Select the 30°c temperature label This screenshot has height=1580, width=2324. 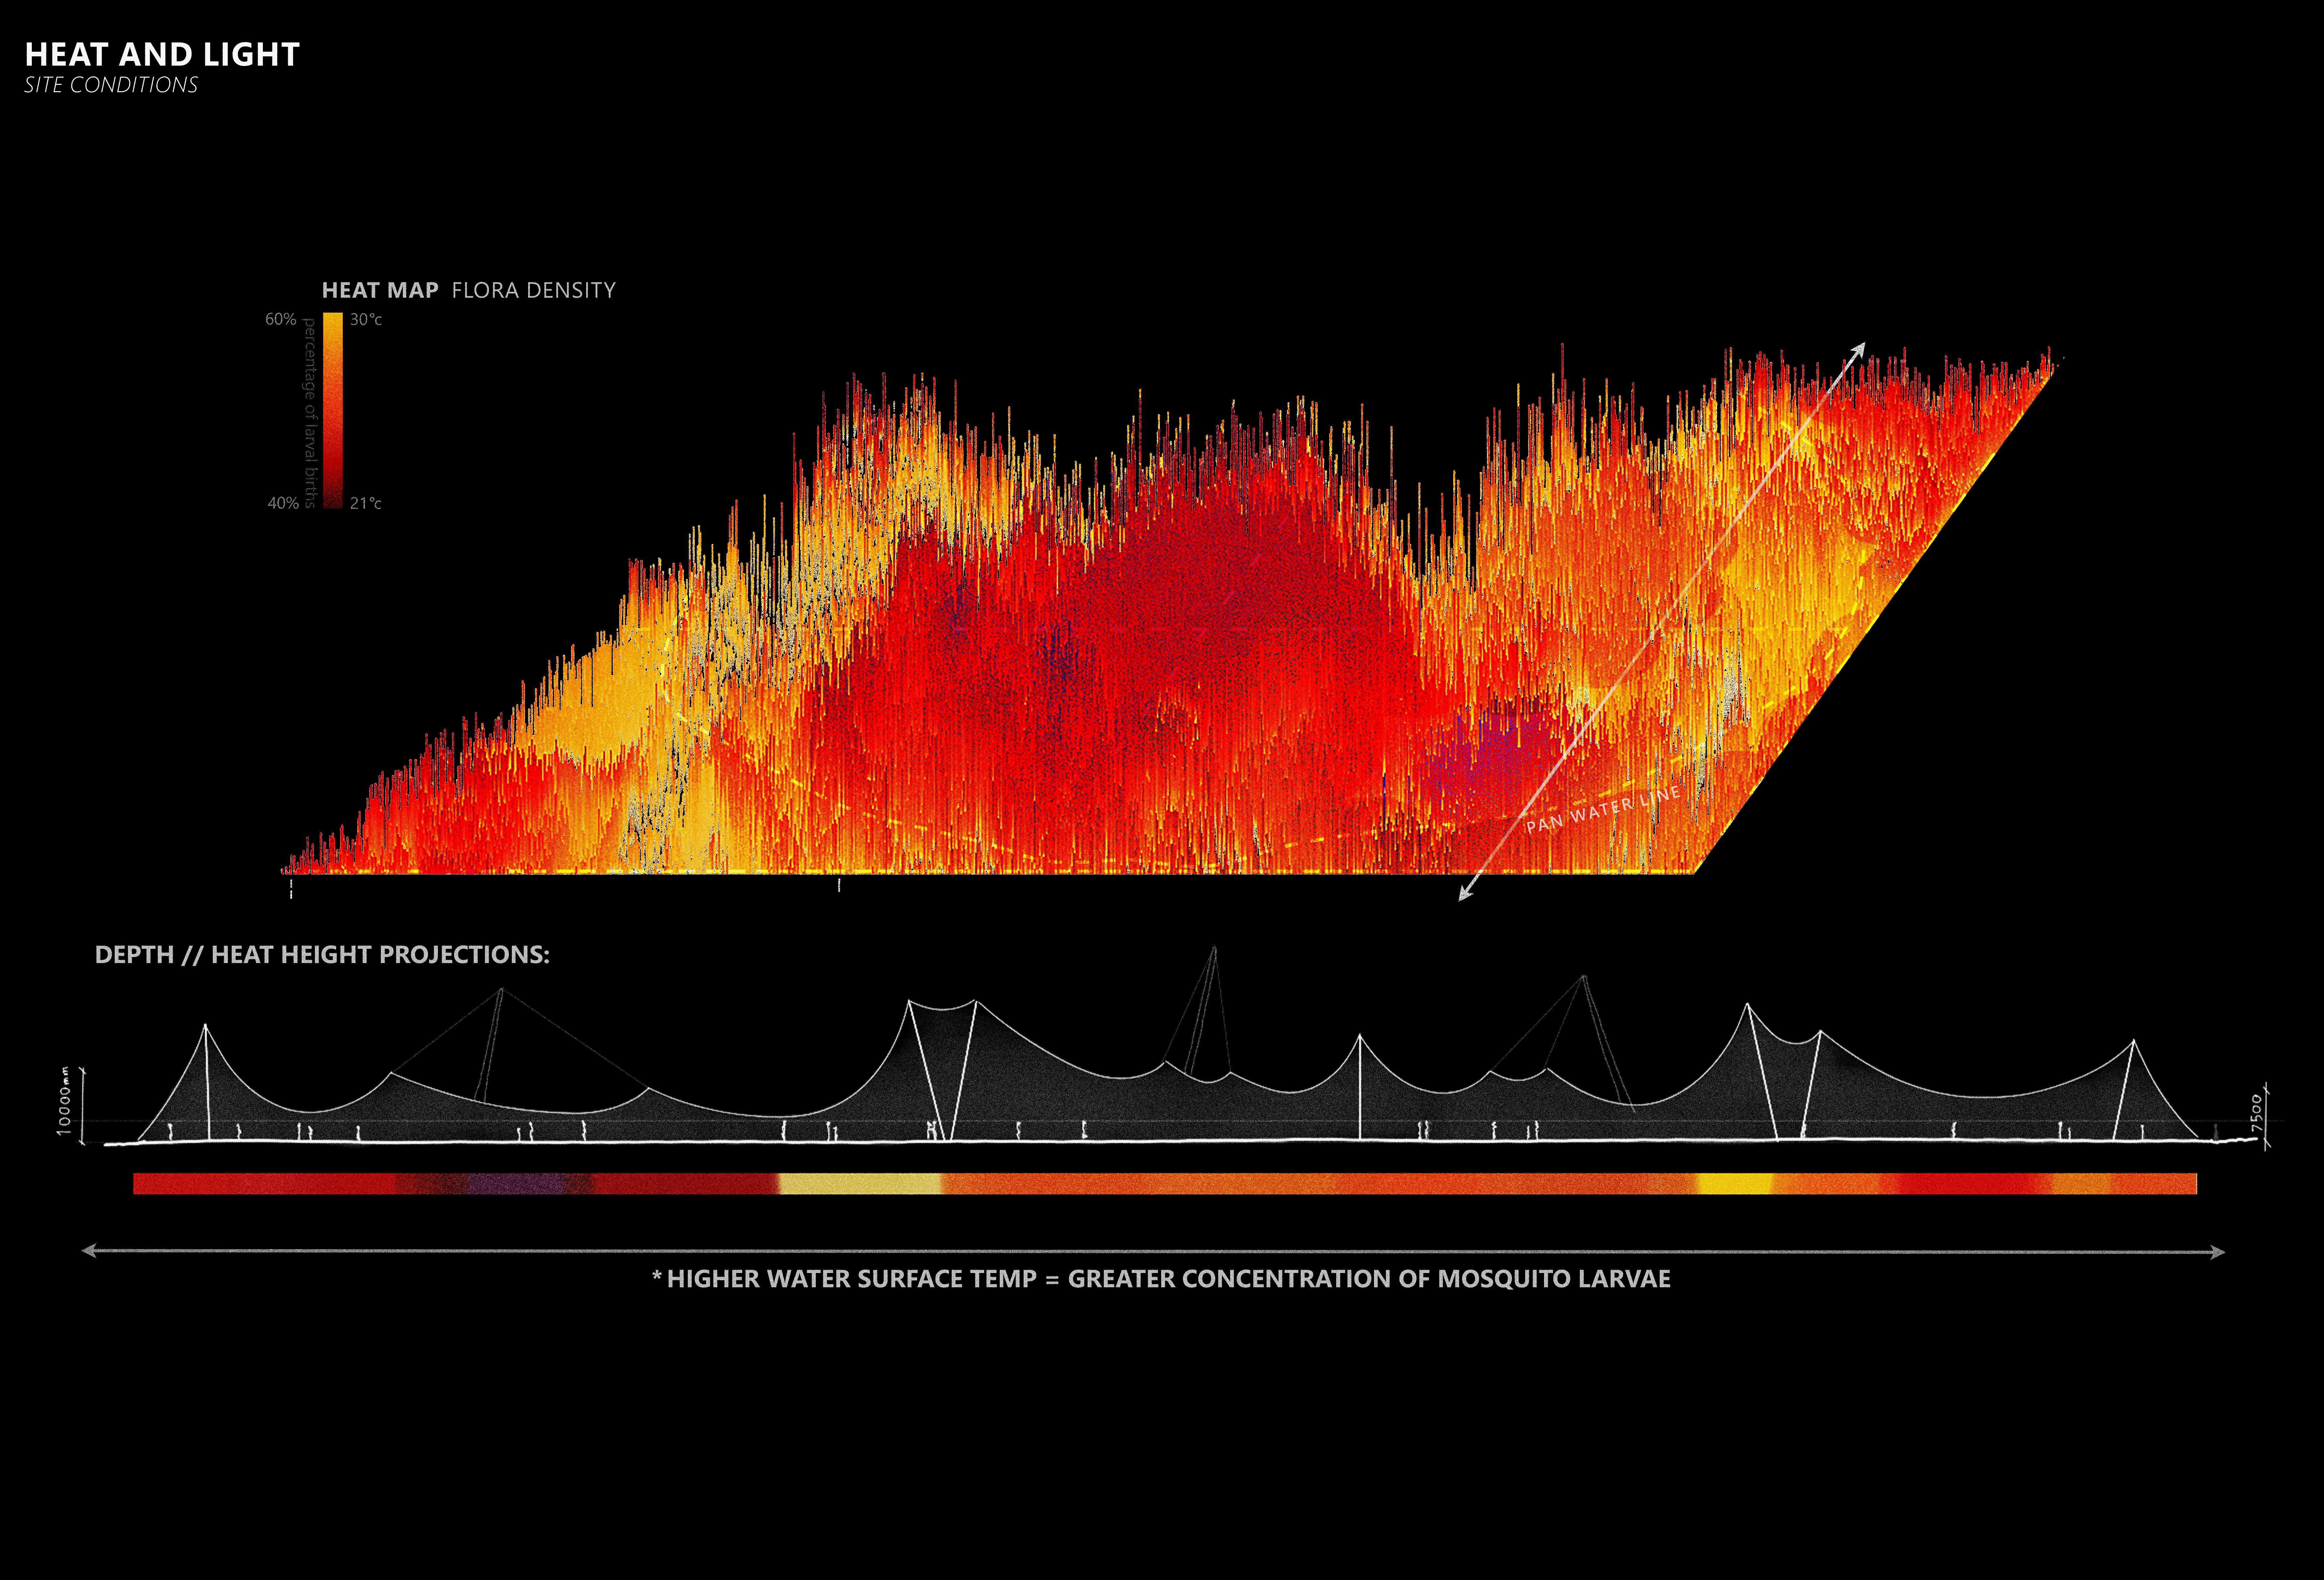coord(366,319)
